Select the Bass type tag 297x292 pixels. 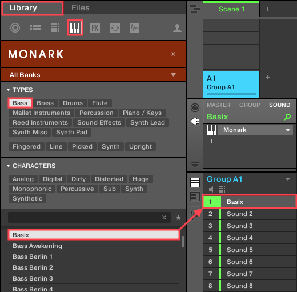click(x=20, y=103)
